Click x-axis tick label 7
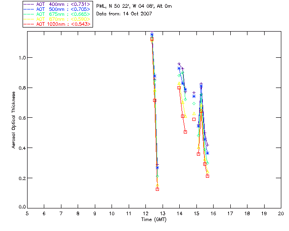Viewport: 289px width, 231px height. click(61, 213)
